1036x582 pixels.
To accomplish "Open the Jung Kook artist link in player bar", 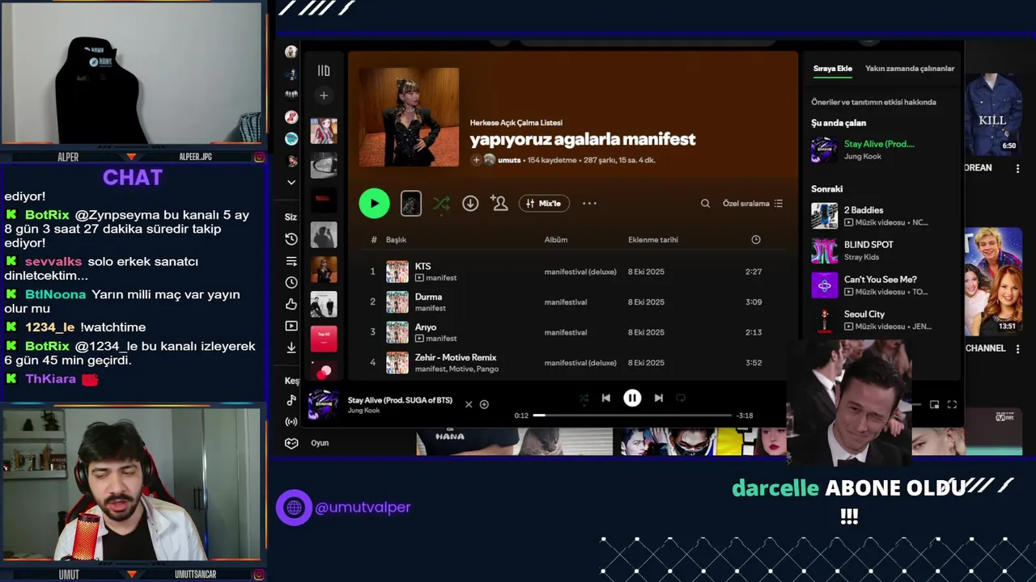I will pos(363,411).
